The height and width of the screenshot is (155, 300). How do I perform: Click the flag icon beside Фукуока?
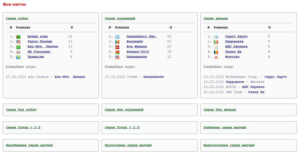pos(216,57)
